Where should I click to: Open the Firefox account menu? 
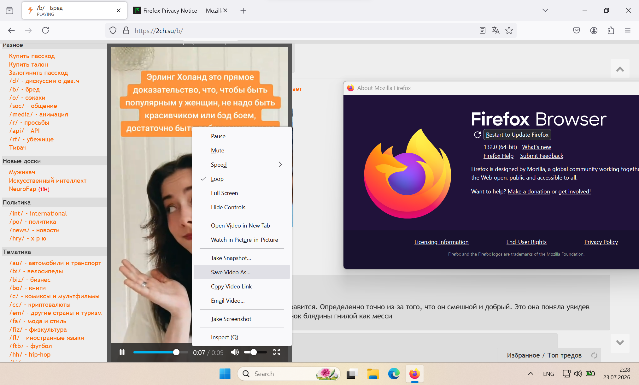[x=594, y=30]
